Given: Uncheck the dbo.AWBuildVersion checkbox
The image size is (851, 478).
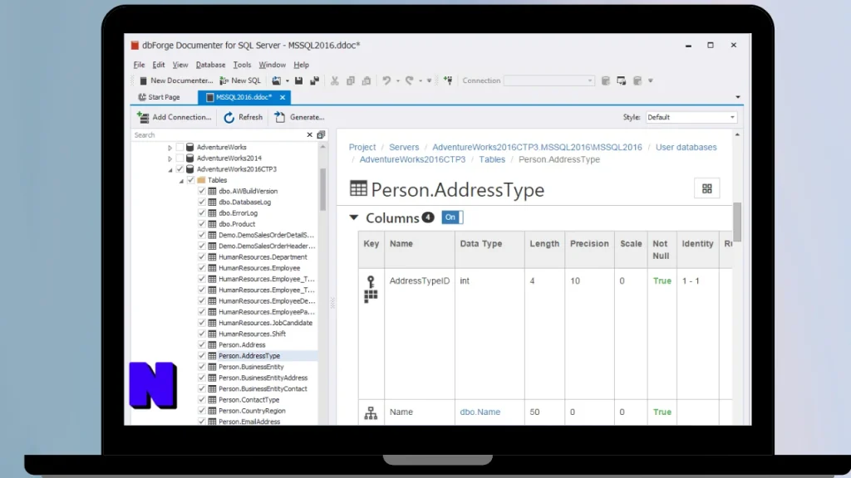Looking at the screenshot, I should click(202, 192).
